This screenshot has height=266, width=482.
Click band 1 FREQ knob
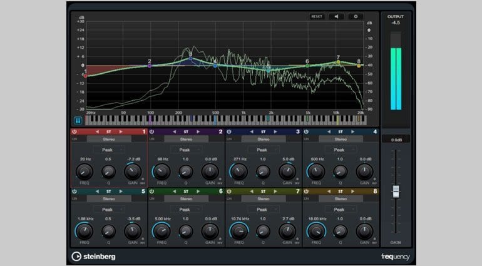click(85, 171)
